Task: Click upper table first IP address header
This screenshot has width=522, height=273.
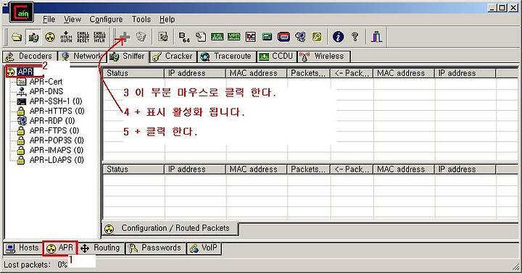Action: 195,73
